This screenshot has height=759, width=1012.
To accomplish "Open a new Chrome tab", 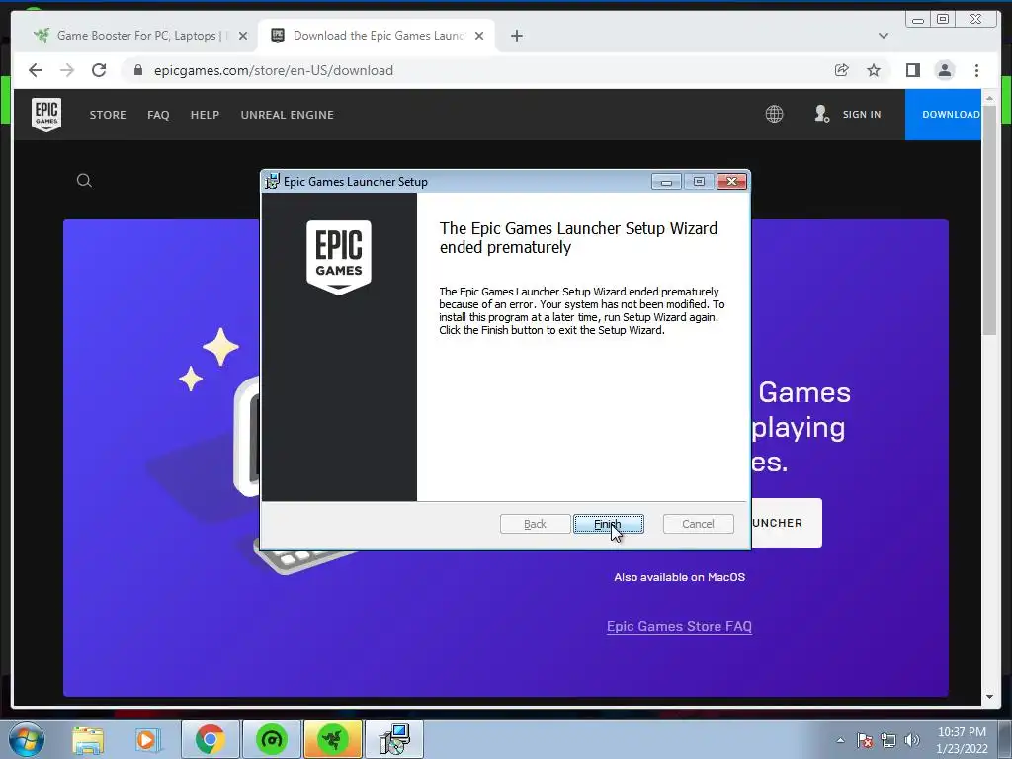I will [516, 36].
